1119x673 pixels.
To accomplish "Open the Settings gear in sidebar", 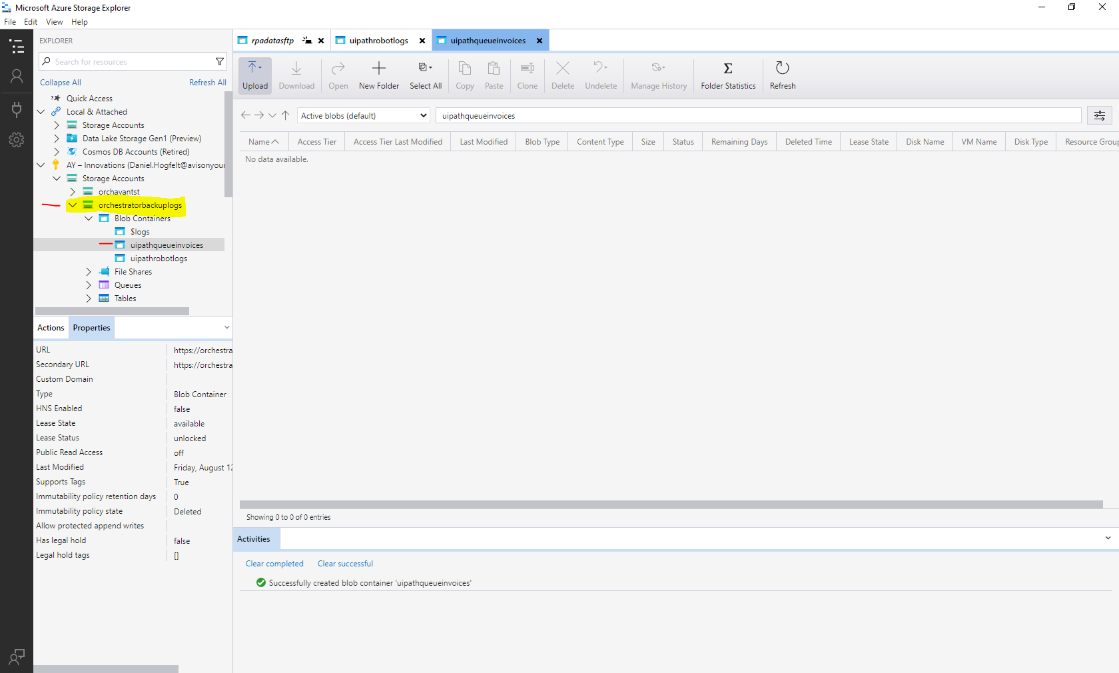I will (17, 140).
